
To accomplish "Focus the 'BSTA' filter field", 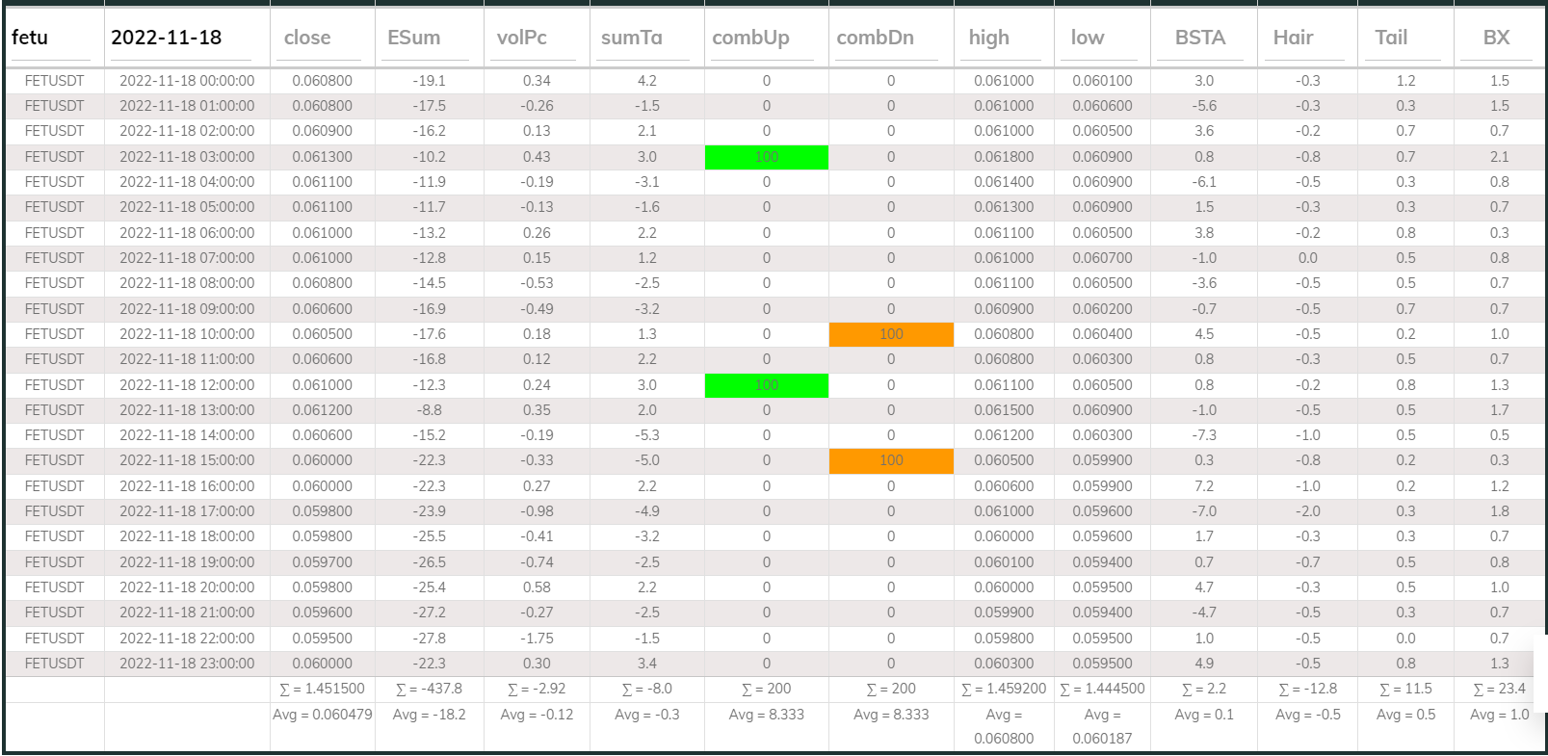I will tap(1200, 38).
